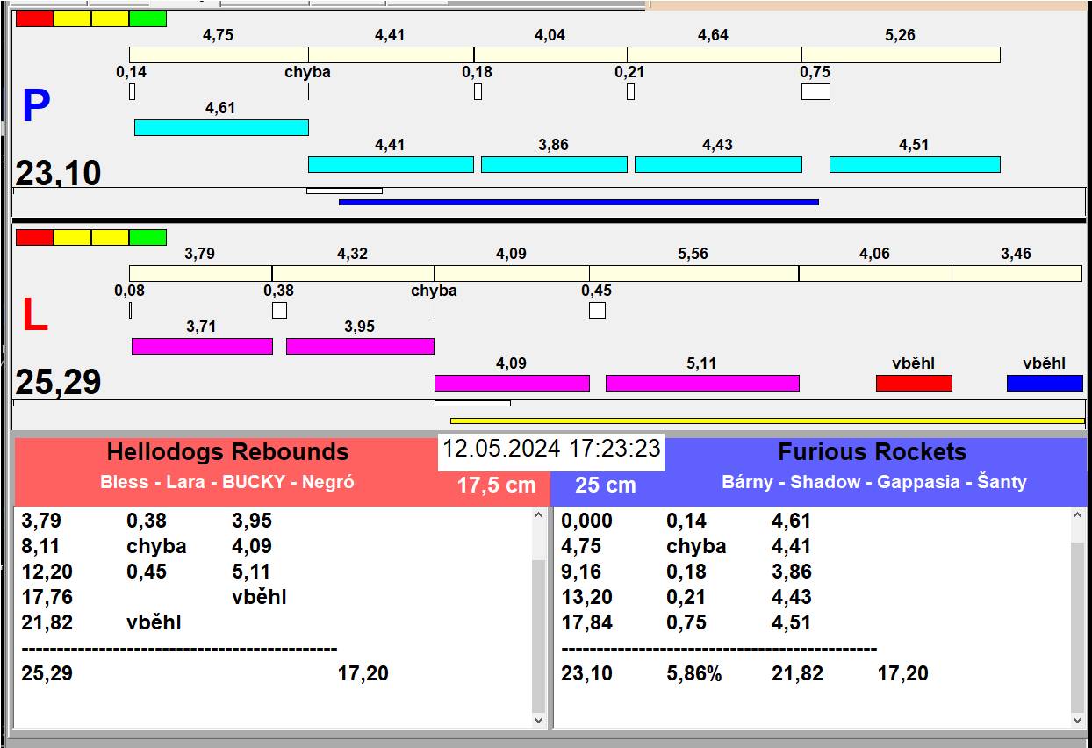This screenshot has width=1092, height=748.
Task: Click the green start light in lane L
Action: click(x=147, y=237)
